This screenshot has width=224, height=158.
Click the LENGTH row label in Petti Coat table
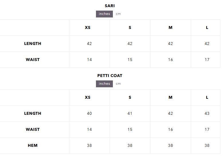[x=33, y=113]
